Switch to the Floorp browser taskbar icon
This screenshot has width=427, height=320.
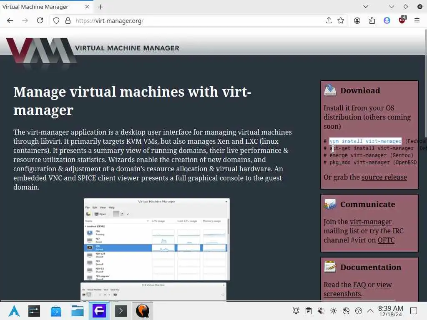tap(99, 311)
